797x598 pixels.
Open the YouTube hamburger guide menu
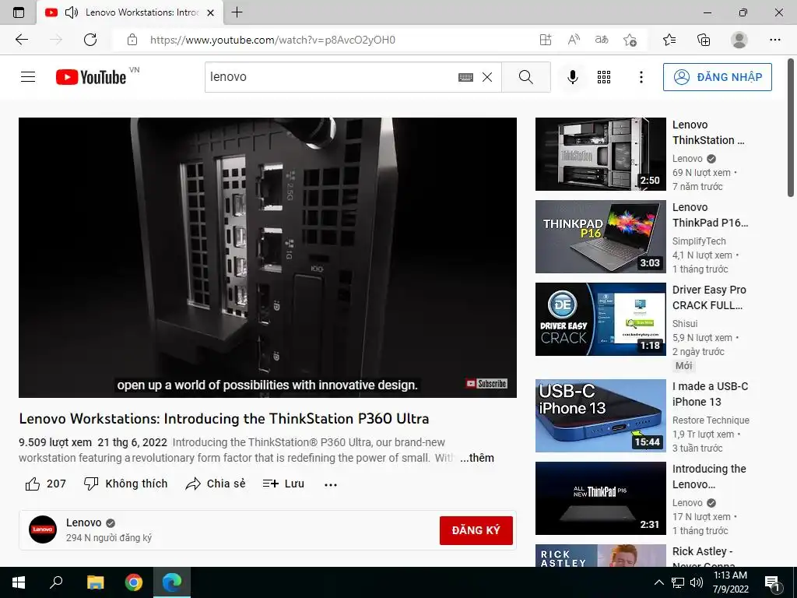[x=28, y=77]
